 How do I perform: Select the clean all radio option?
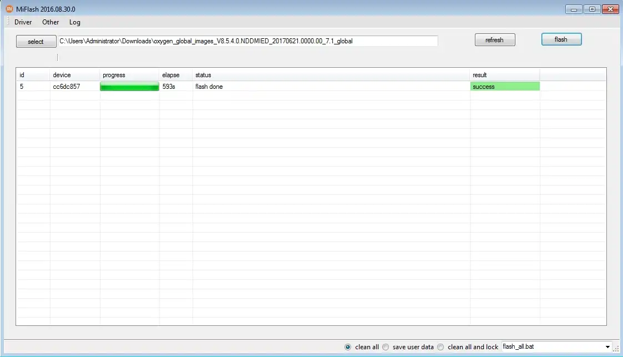348,347
